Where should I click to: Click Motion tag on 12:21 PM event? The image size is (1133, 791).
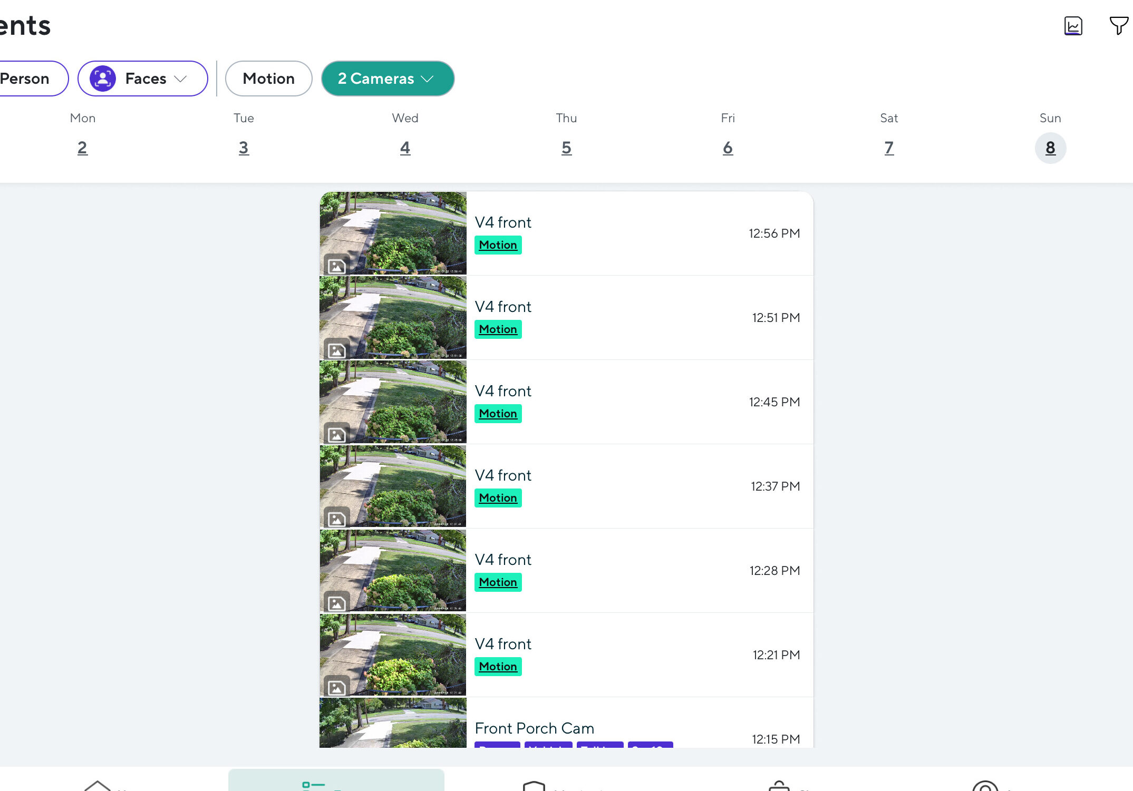[498, 667]
